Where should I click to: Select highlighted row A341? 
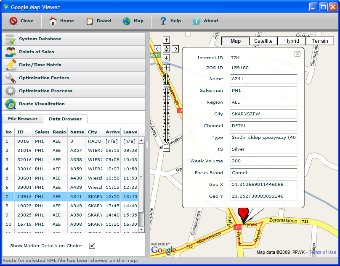(70, 197)
